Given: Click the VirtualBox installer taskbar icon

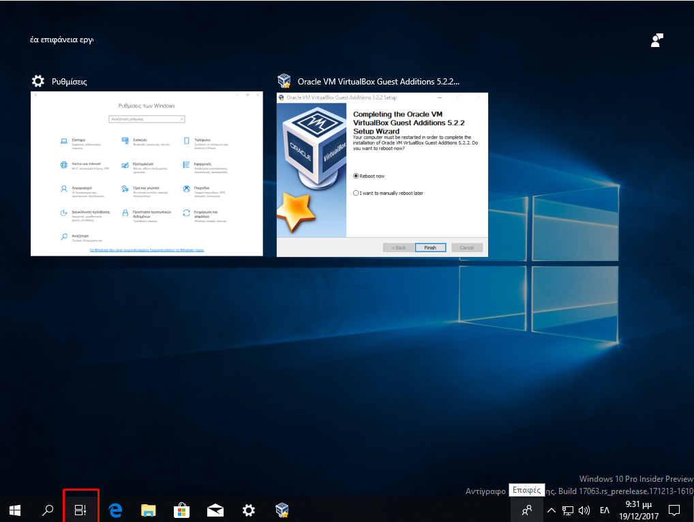Looking at the screenshot, I should [x=282, y=510].
